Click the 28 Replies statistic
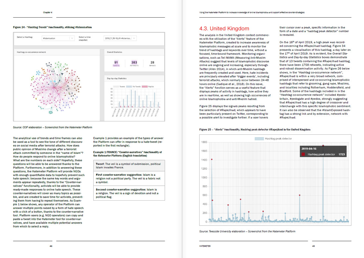The image size is (364, 258). 152,63
